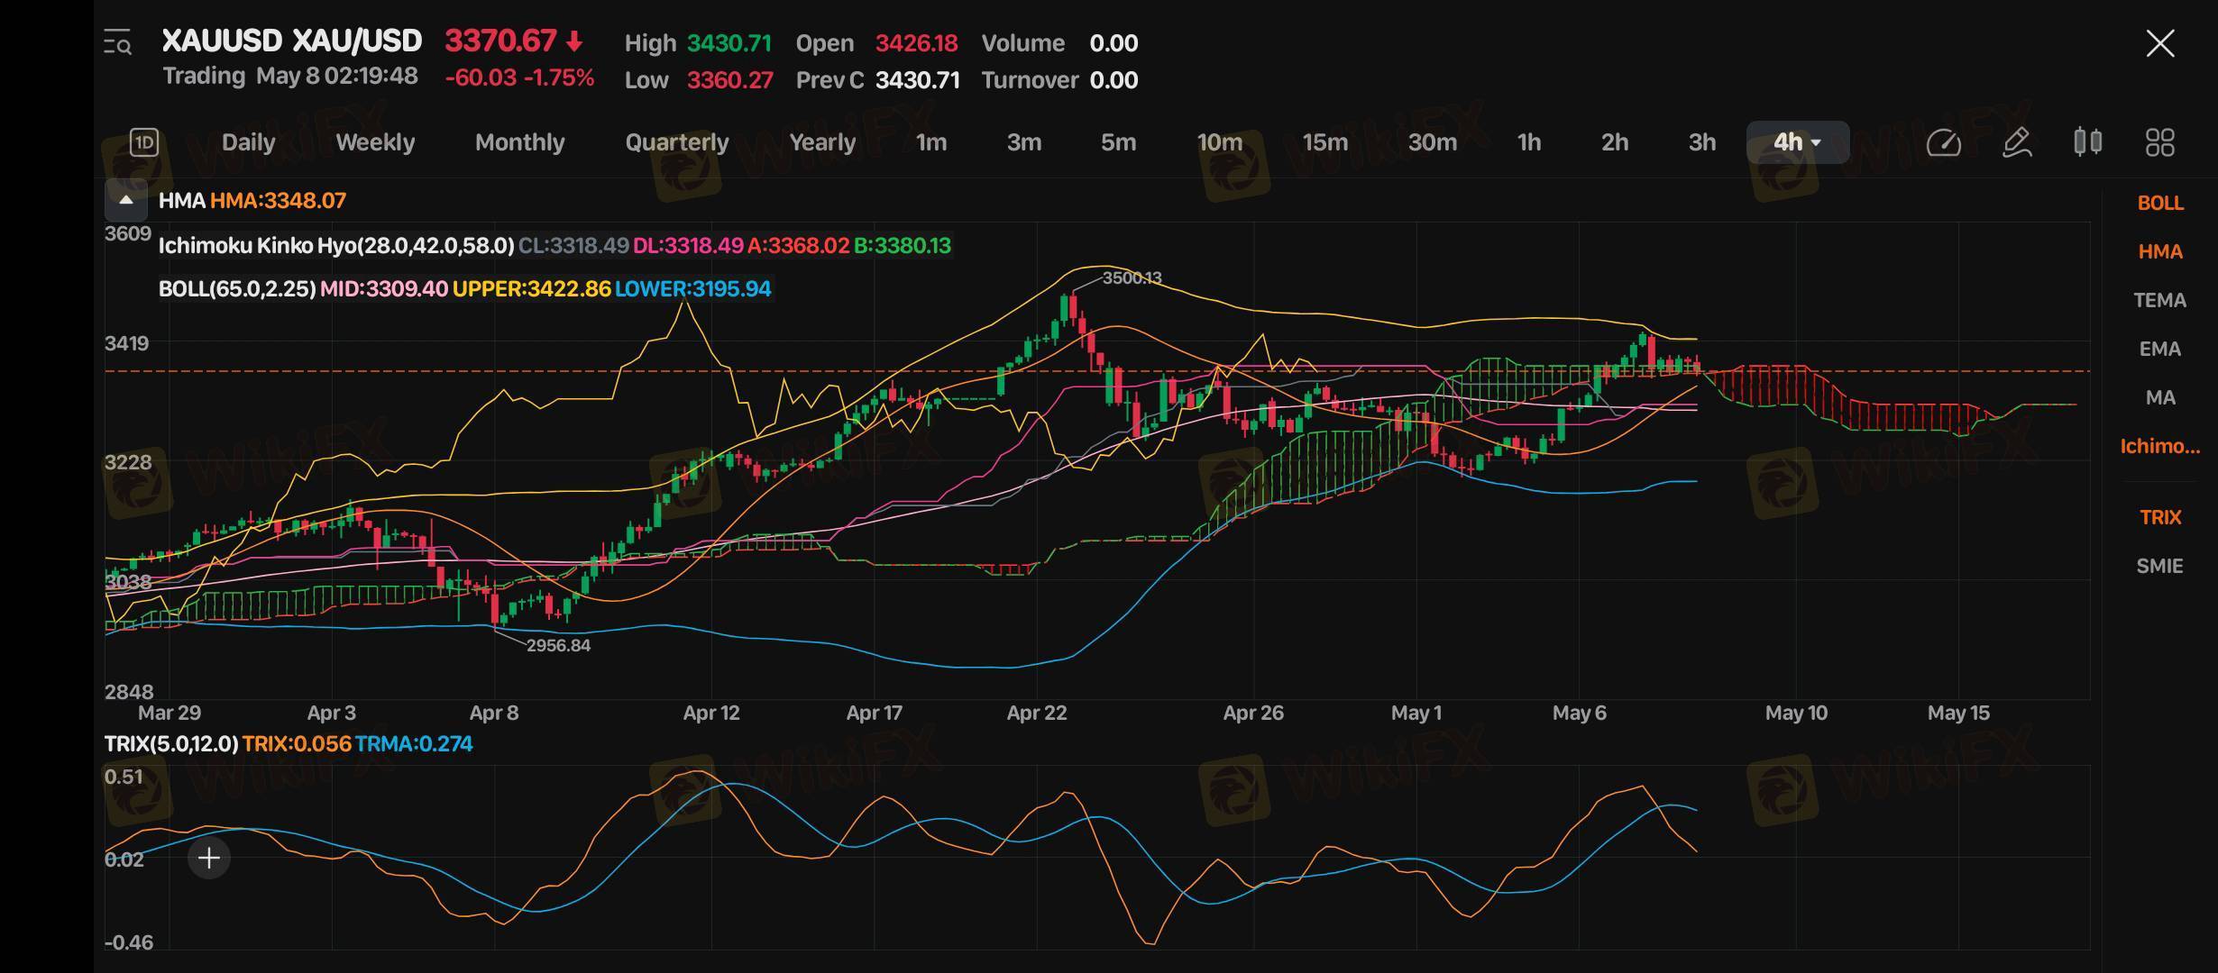Close the chart with the X icon

tap(2159, 43)
